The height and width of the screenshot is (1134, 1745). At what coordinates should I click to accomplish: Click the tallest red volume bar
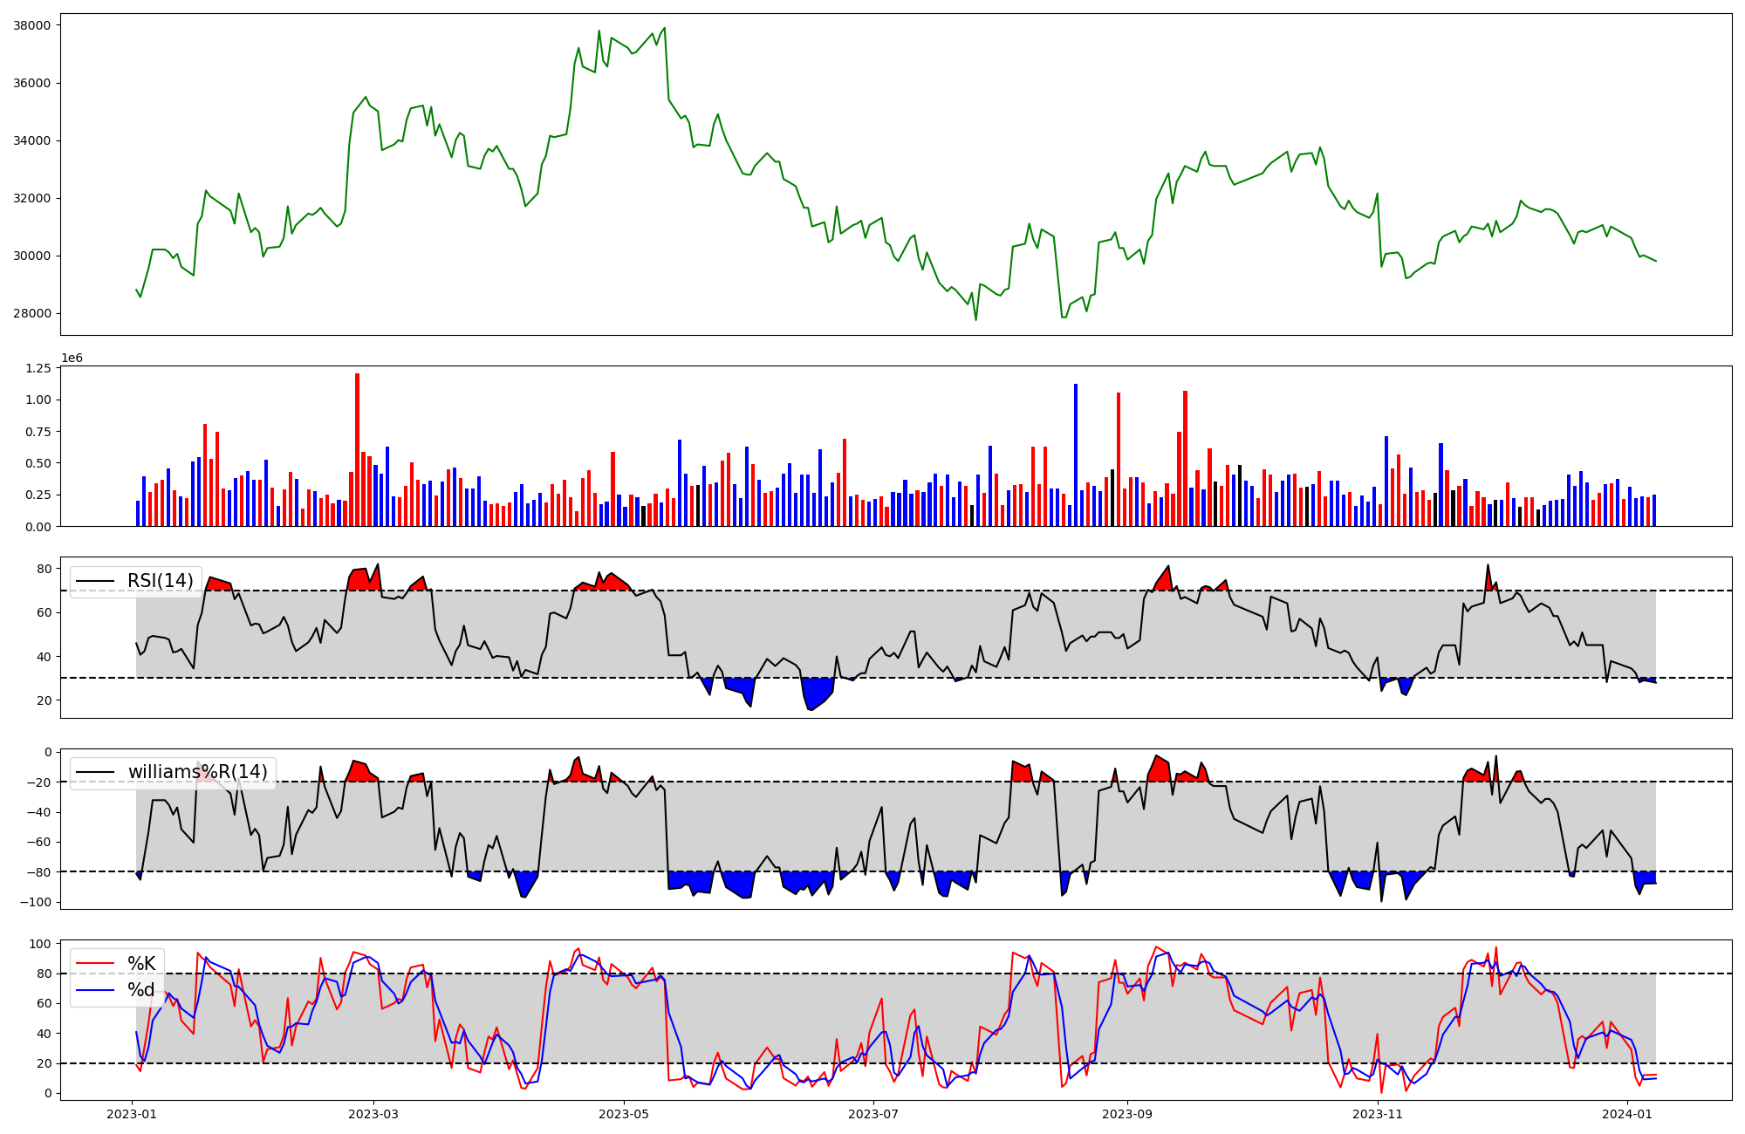click(x=357, y=449)
